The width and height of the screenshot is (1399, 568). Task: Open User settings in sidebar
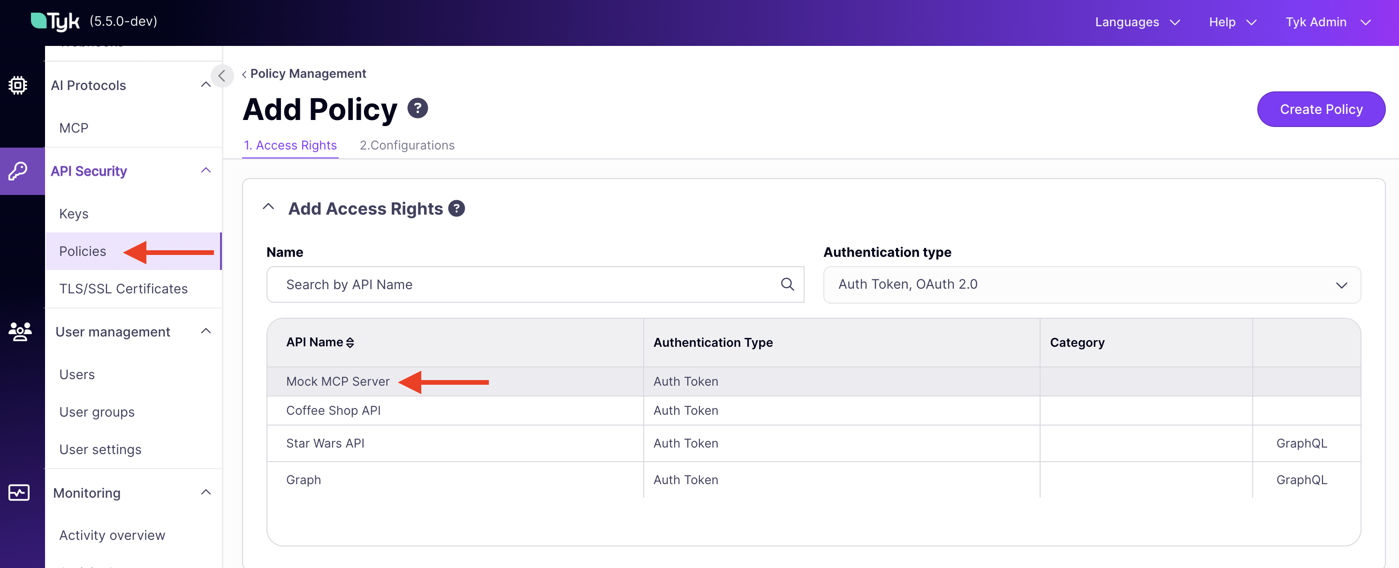[x=100, y=449]
